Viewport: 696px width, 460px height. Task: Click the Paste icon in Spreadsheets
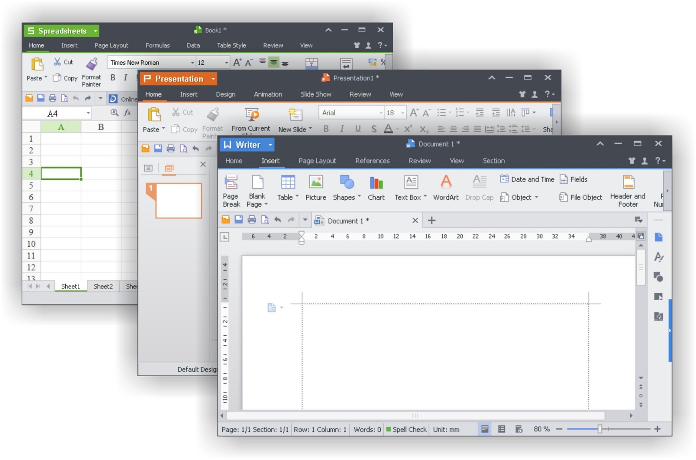point(37,64)
